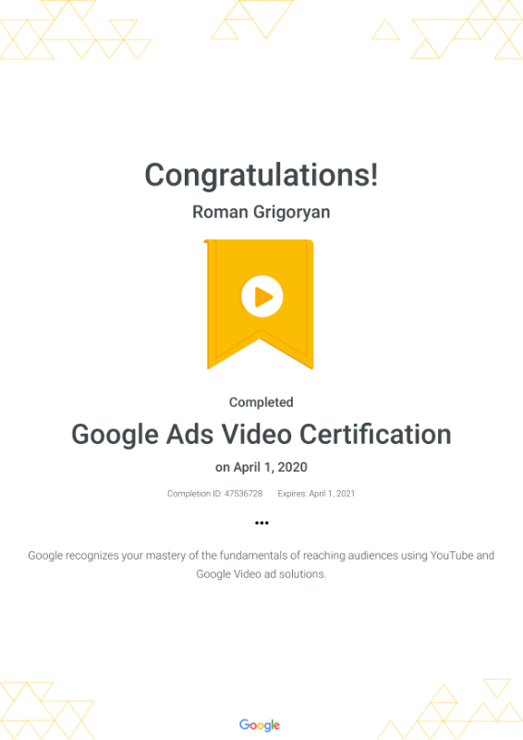523x740 pixels.
Task: Click the Expires: April 1, 2021 text
Action: point(316,494)
